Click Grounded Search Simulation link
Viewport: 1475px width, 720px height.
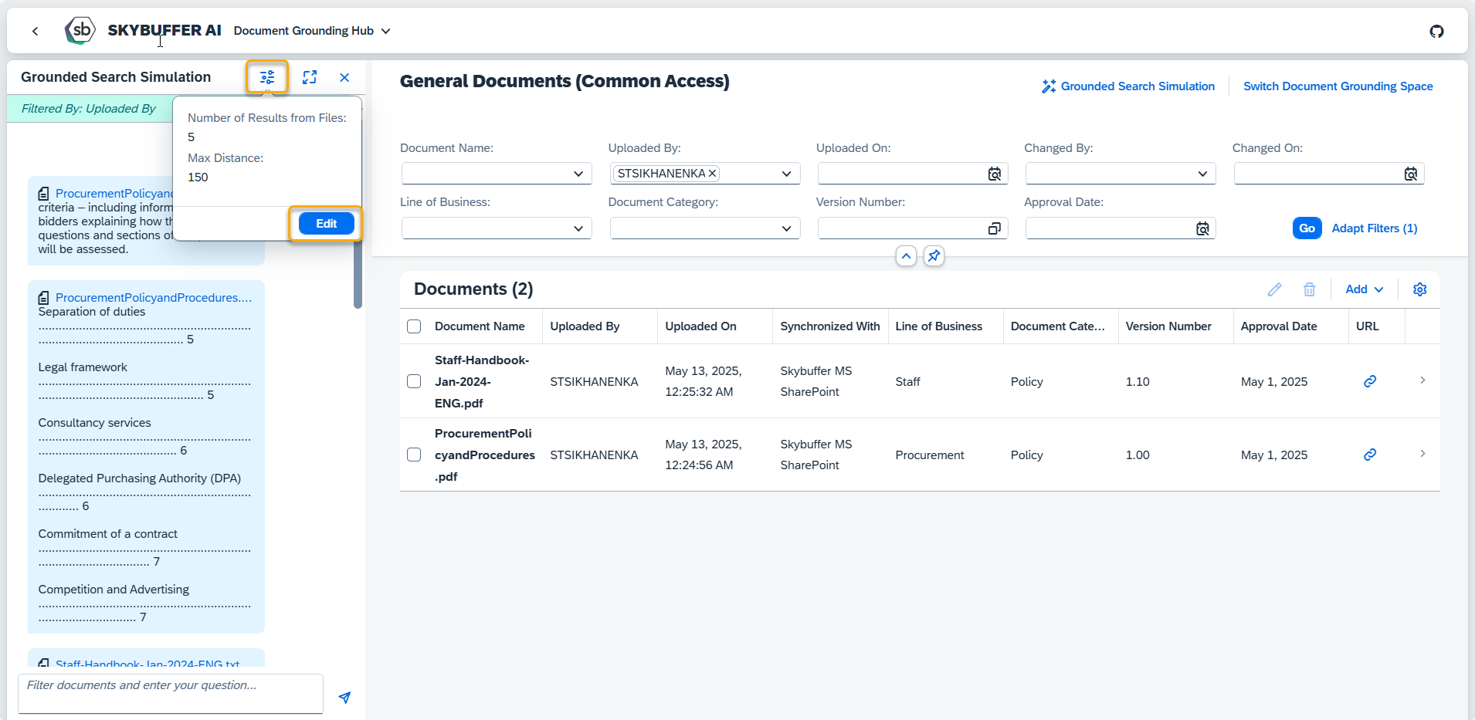[1138, 86]
